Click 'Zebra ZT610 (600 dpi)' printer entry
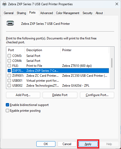The width and height of the screenshot is (121, 149). click(x=77, y=66)
